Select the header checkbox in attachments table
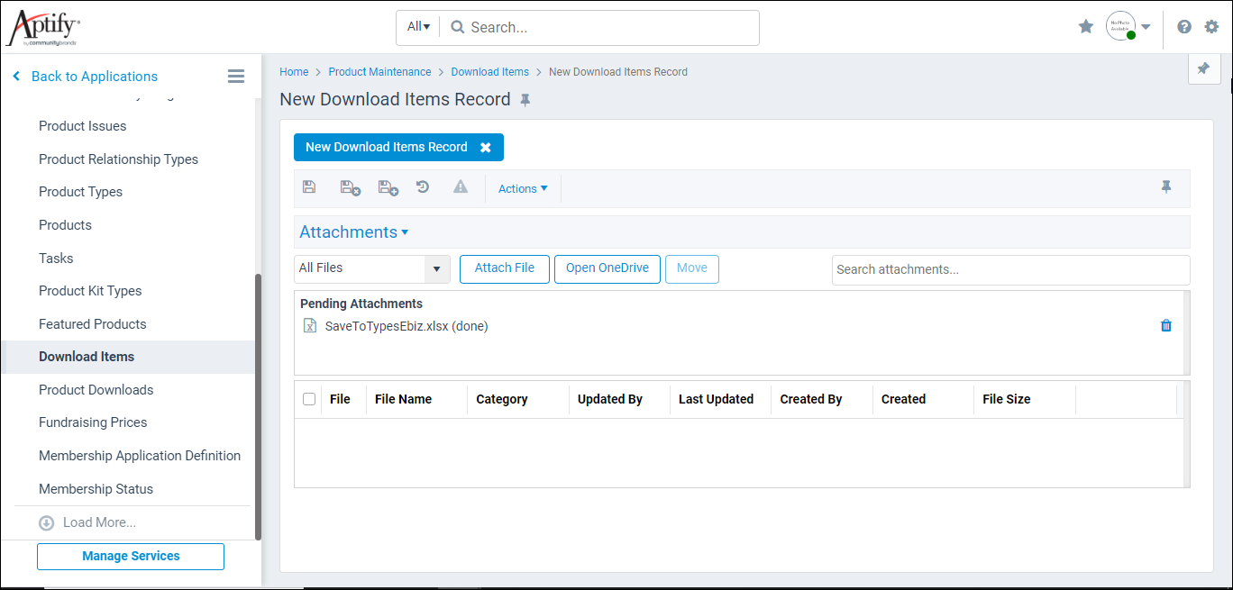Image resolution: width=1233 pixels, height=590 pixels. coord(309,399)
